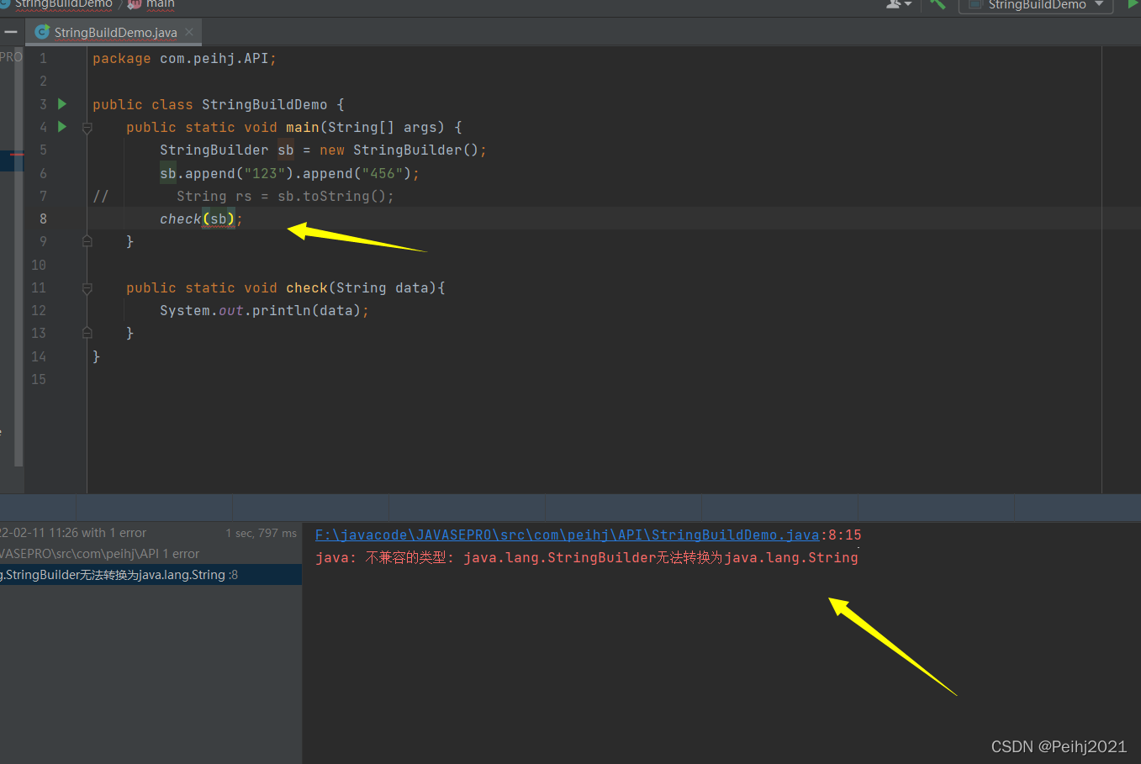Run StringBuildDemo class from line 3 gutter icon
This screenshot has width=1141, height=764.
(62, 104)
